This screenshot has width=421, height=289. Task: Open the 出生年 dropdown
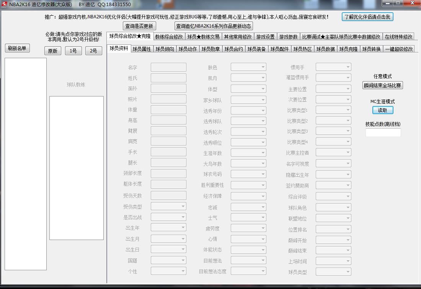click(x=169, y=228)
